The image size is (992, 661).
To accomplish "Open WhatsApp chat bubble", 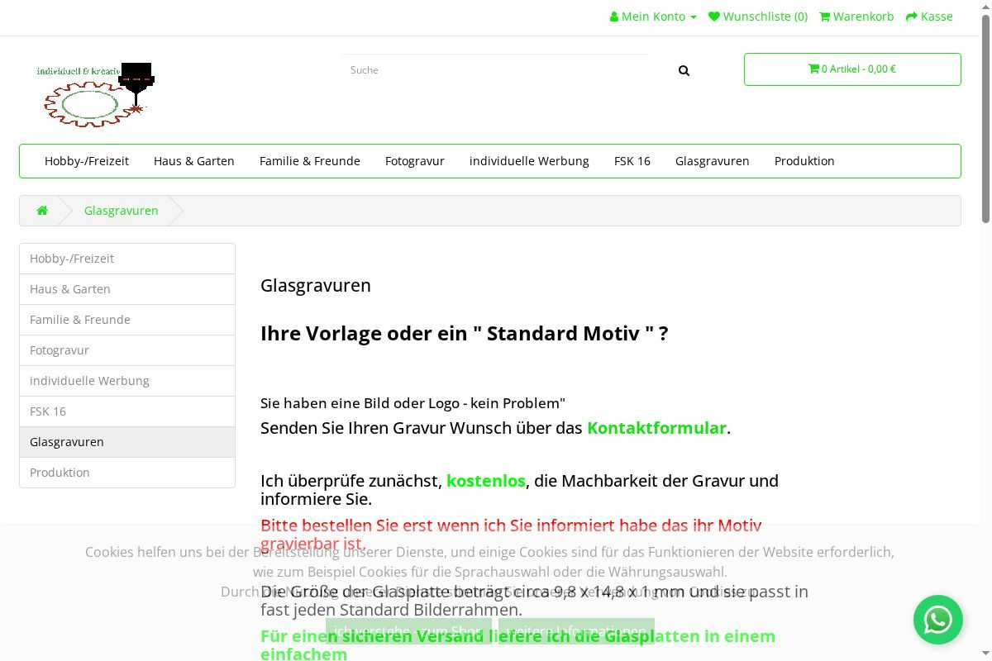I will [x=937, y=620].
